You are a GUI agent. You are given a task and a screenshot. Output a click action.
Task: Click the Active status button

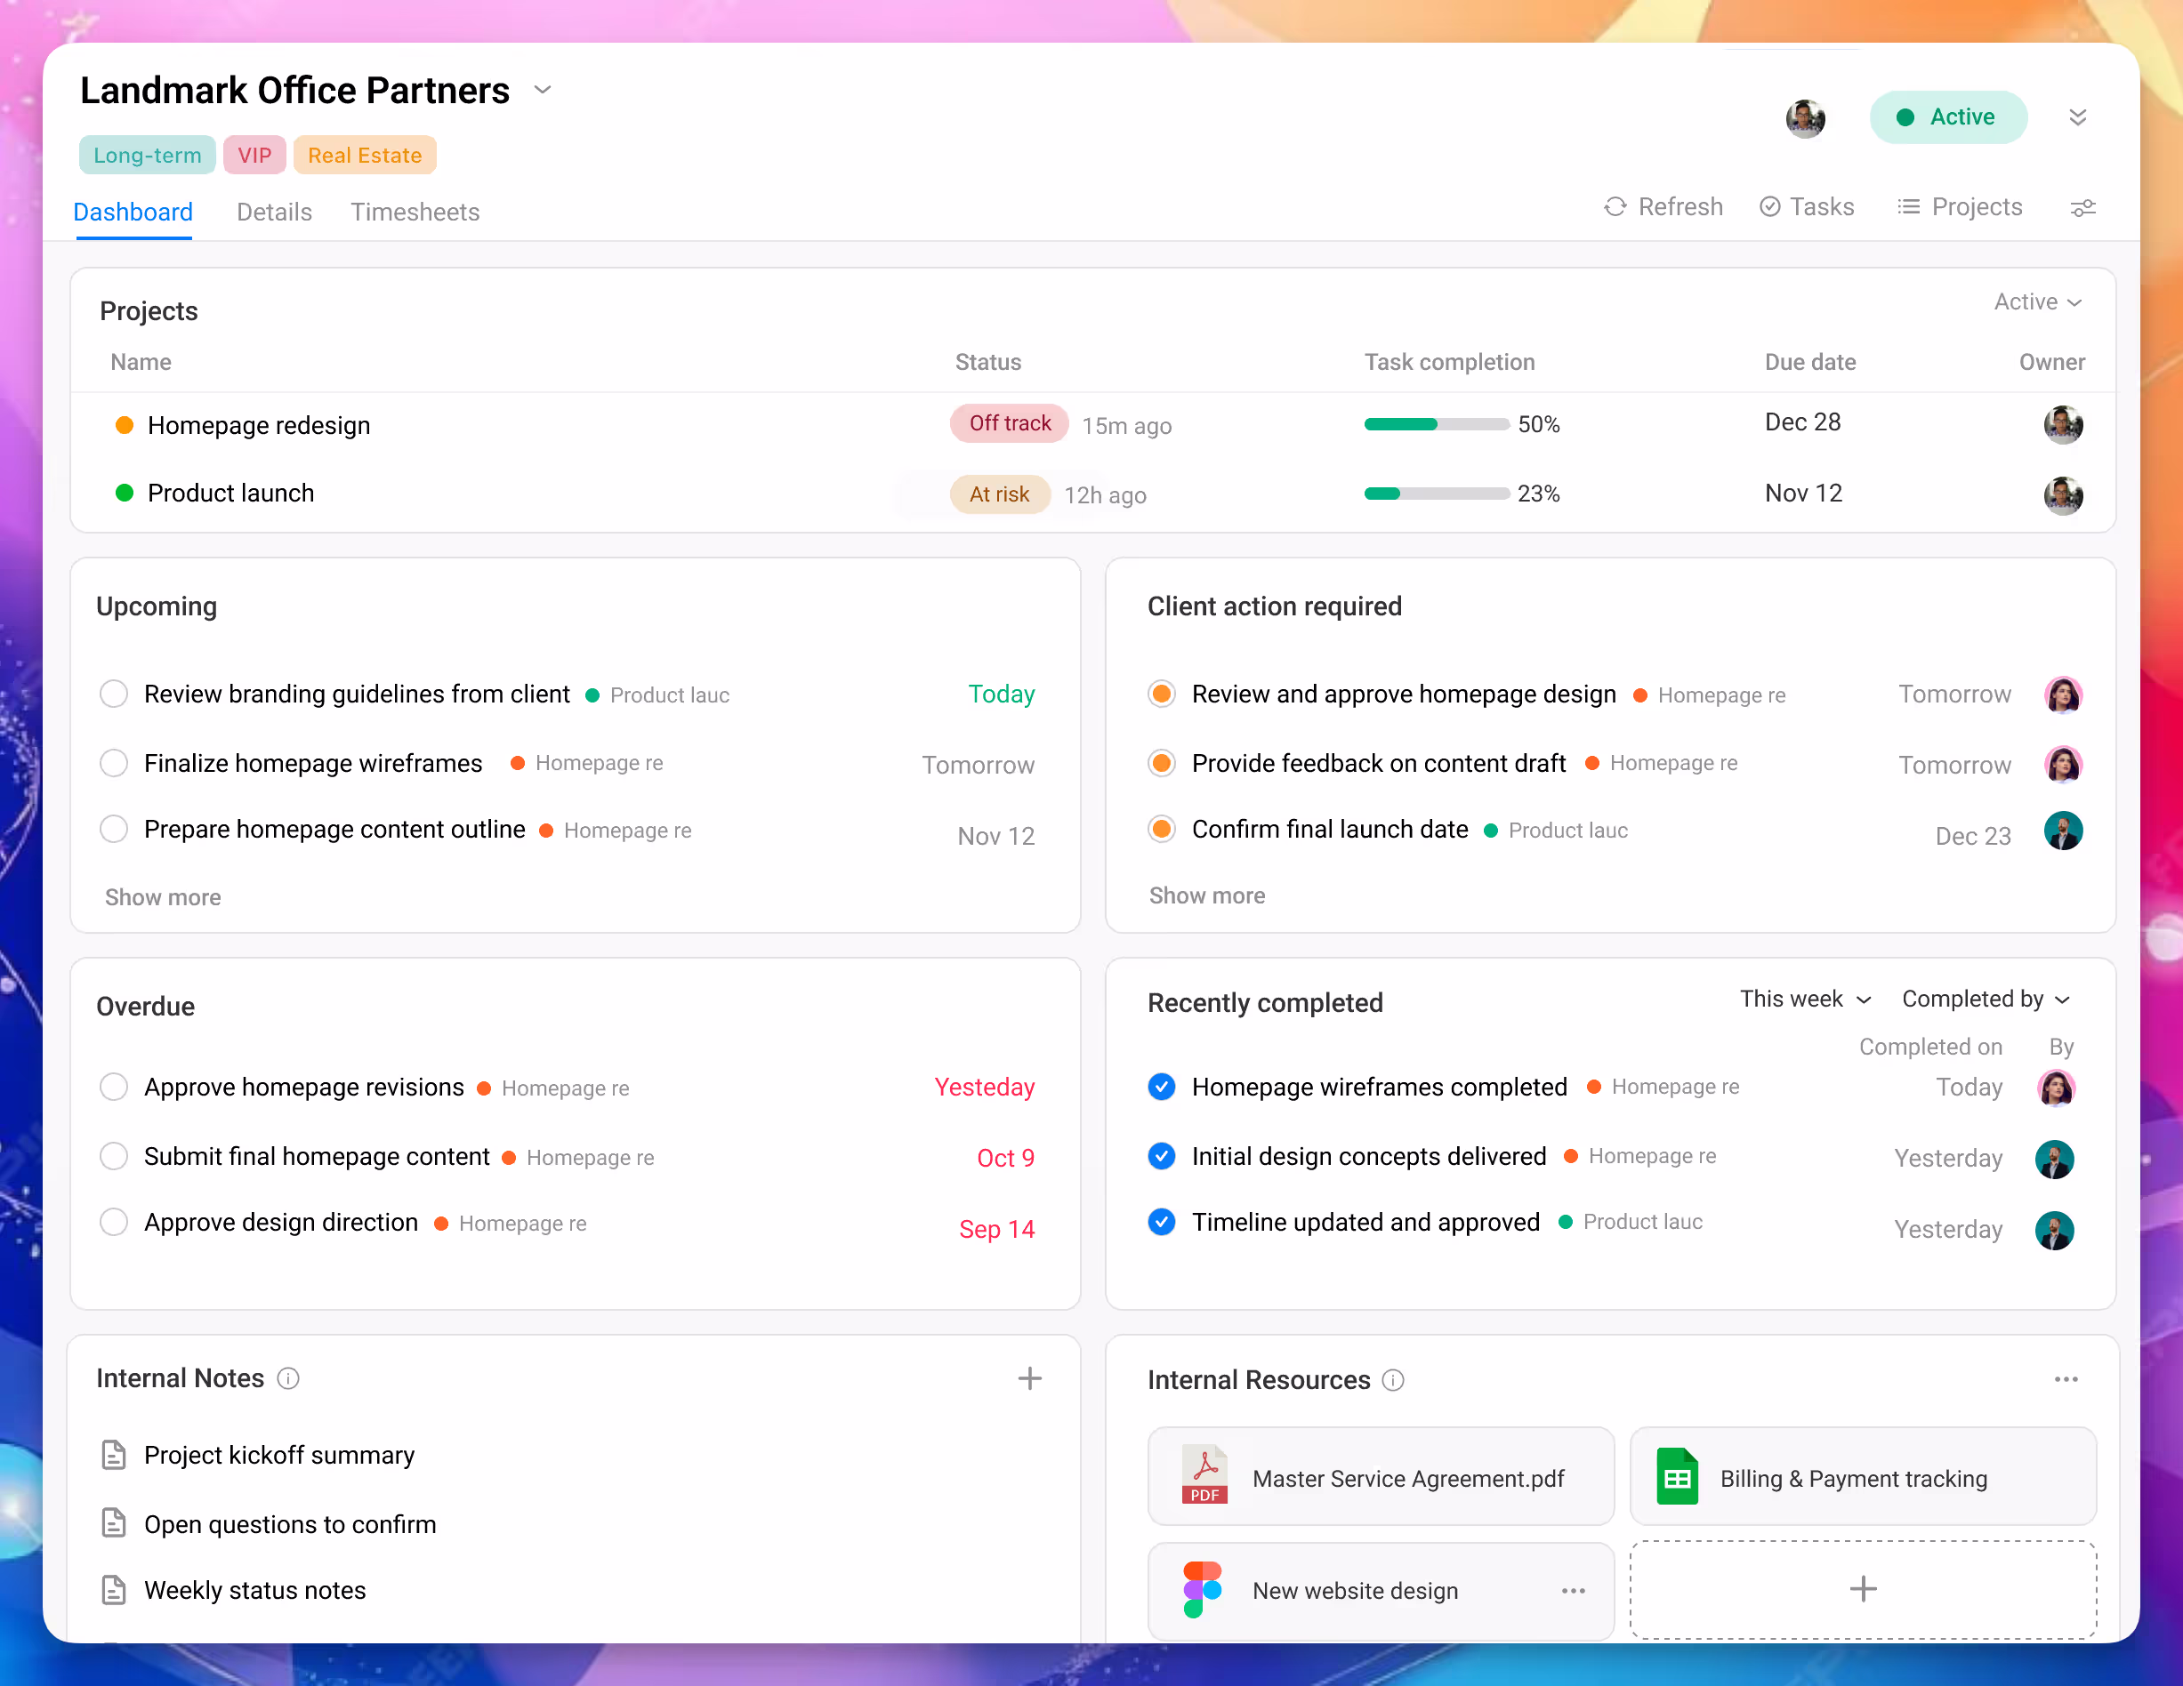[1948, 116]
